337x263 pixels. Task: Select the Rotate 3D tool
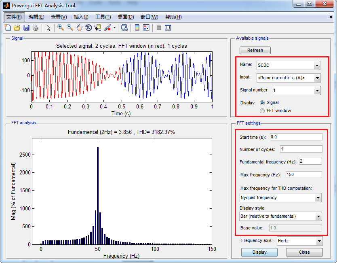88,28
